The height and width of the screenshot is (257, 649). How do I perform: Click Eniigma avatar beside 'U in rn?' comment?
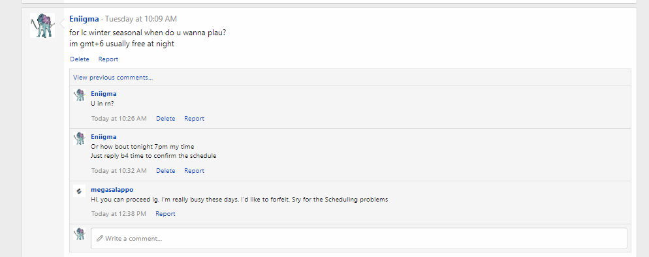tap(80, 95)
